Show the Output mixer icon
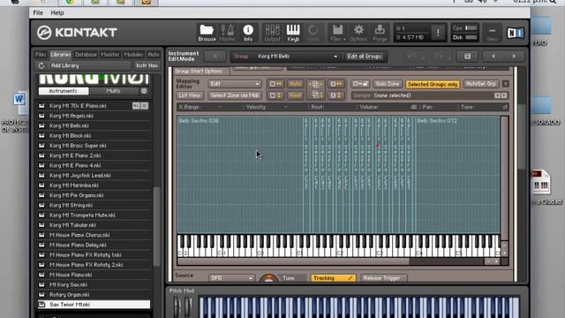Image resolution: width=565 pixels, height=318 pixels. (272, 33)
